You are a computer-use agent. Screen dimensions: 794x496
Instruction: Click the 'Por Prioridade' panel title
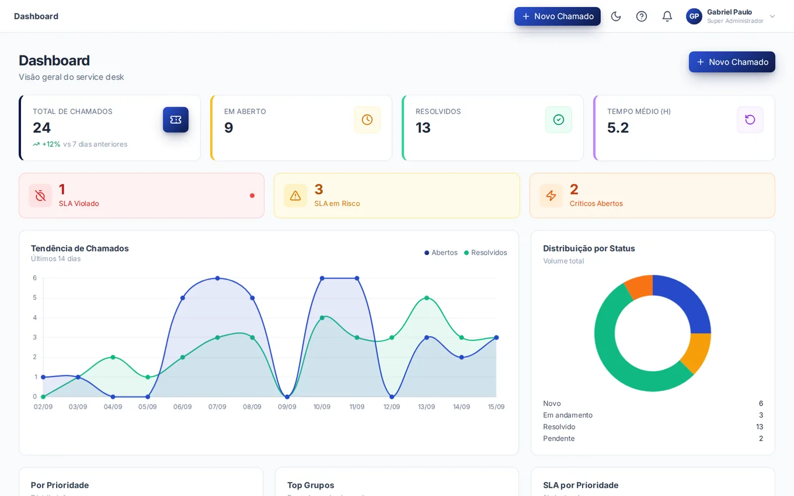(x=60, y=485)
